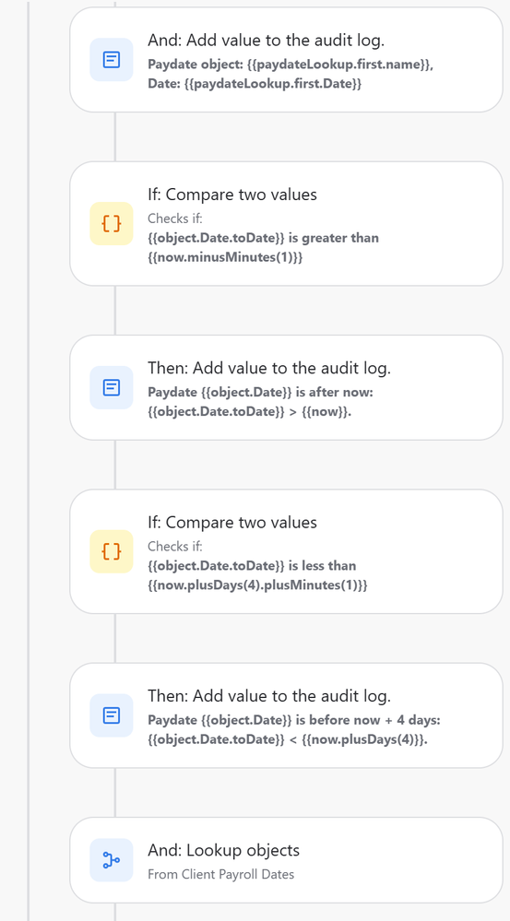
Task: Click the 'Checks if:' label in the greater-than step
Action: click(174, 218)
